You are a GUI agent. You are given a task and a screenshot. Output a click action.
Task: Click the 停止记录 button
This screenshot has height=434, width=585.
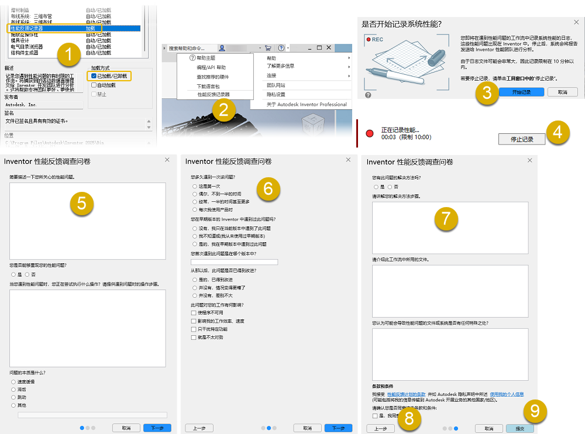pyautogui.click(x=522, y=139)
